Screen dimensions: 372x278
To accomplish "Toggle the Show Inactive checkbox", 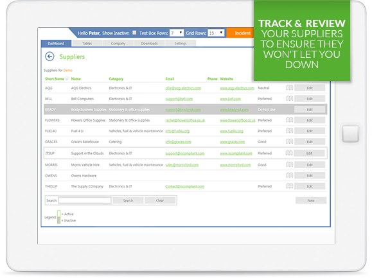I will coord(134,33).
